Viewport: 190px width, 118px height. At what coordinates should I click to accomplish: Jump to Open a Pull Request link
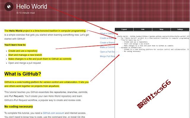coord(107,52)
